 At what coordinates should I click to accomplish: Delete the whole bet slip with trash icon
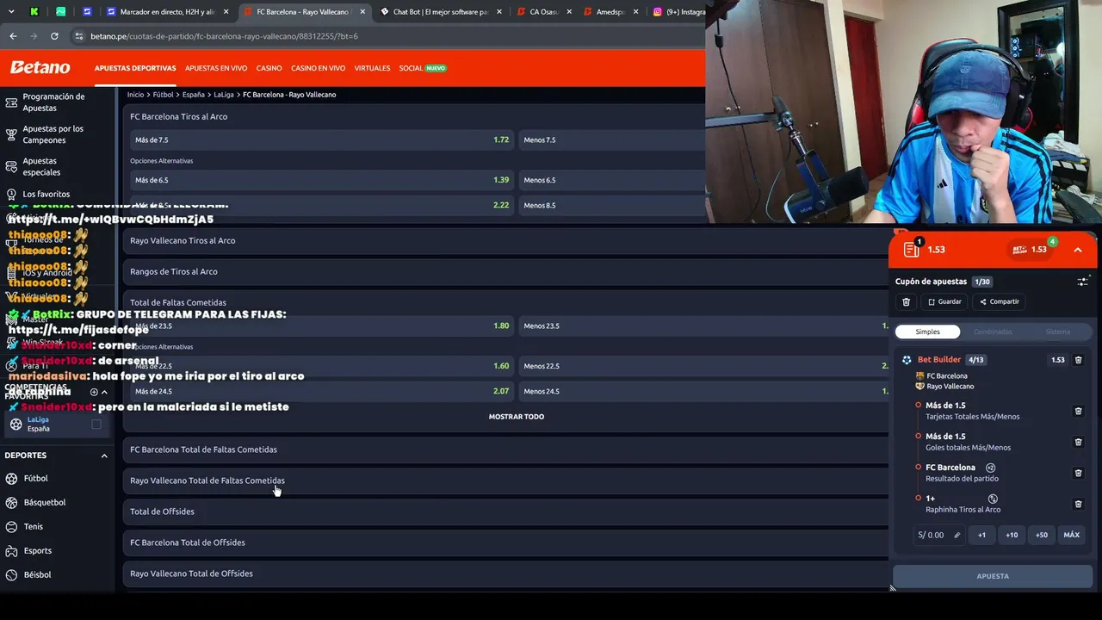(x=906, y=302)
